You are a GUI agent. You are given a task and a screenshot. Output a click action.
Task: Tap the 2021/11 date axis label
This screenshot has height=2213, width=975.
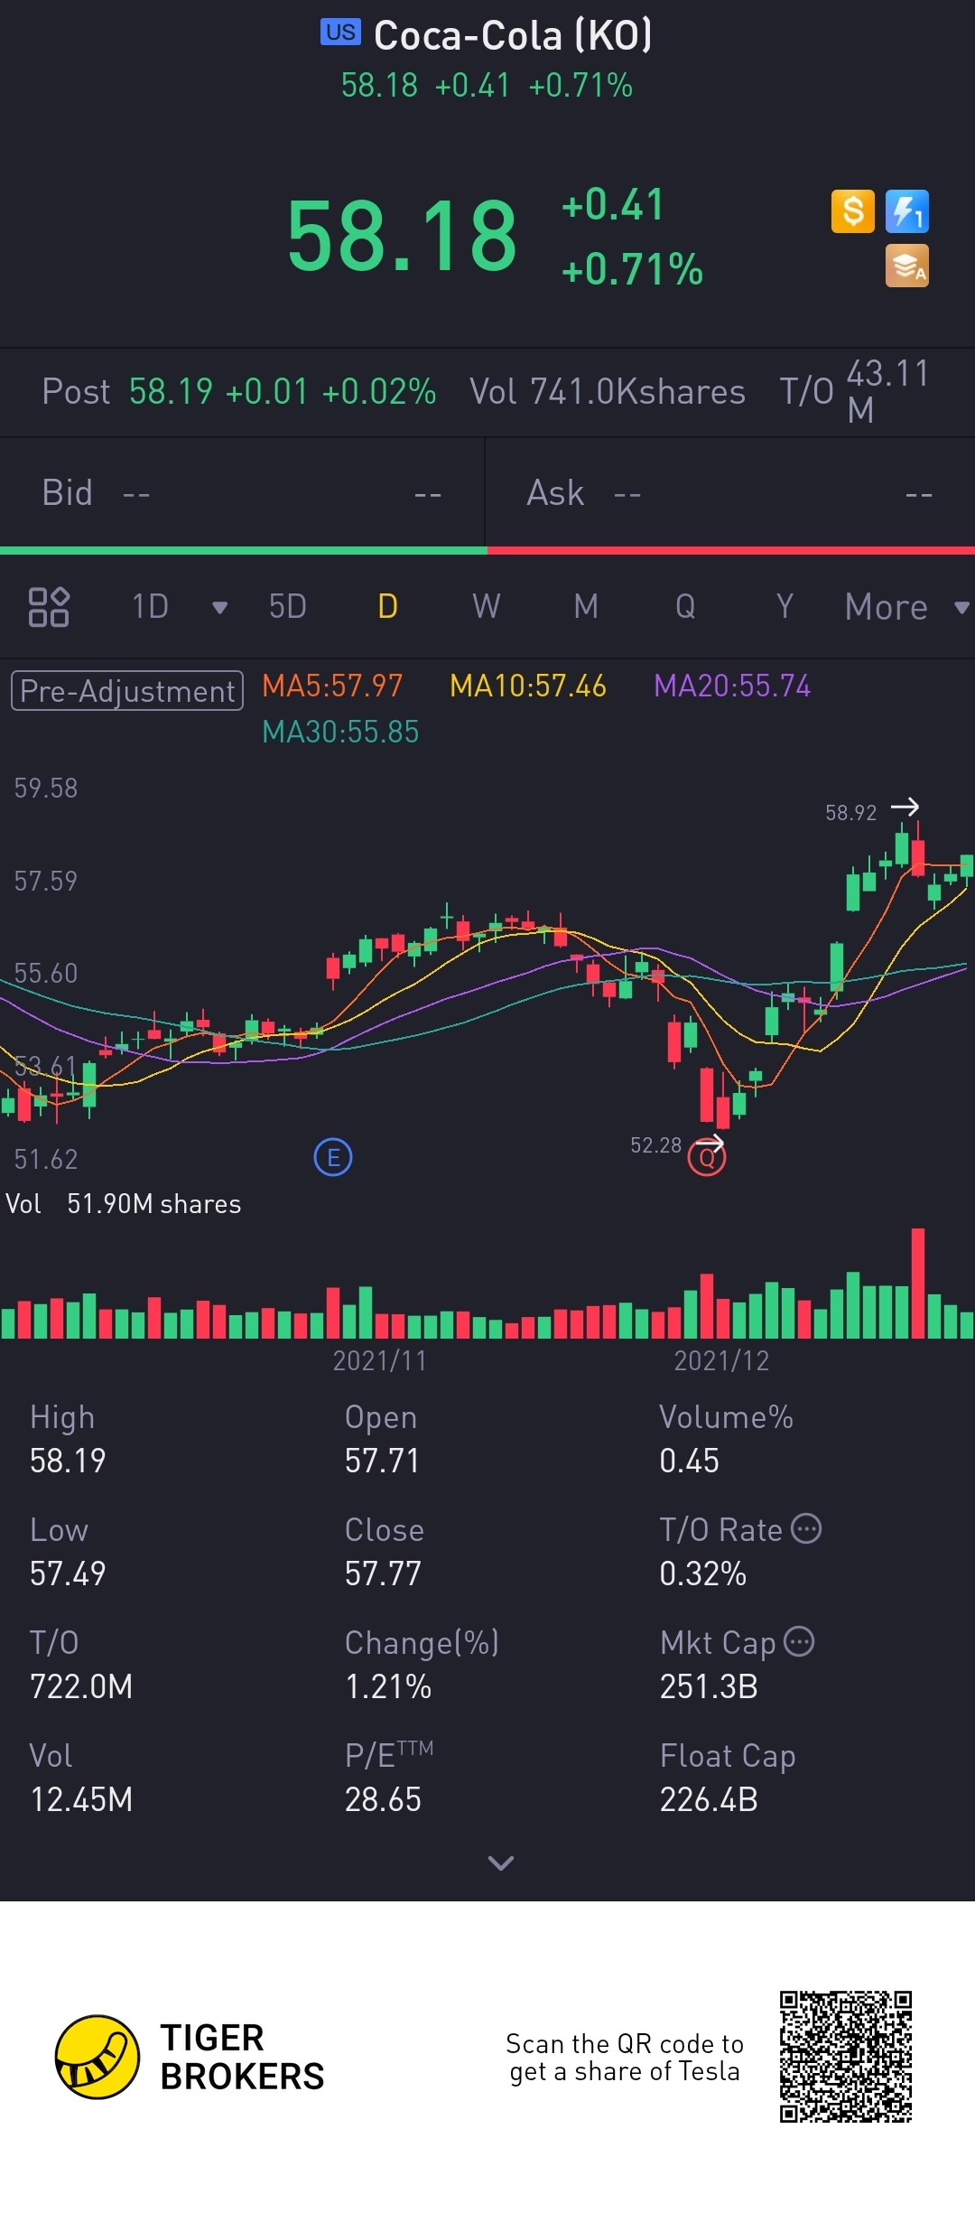(x=379, y=1360)
